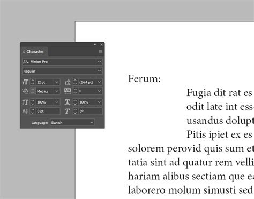This screenshot has height=199, width=254.
Task: Click the vertical scale icon
Action: [25, 102]
